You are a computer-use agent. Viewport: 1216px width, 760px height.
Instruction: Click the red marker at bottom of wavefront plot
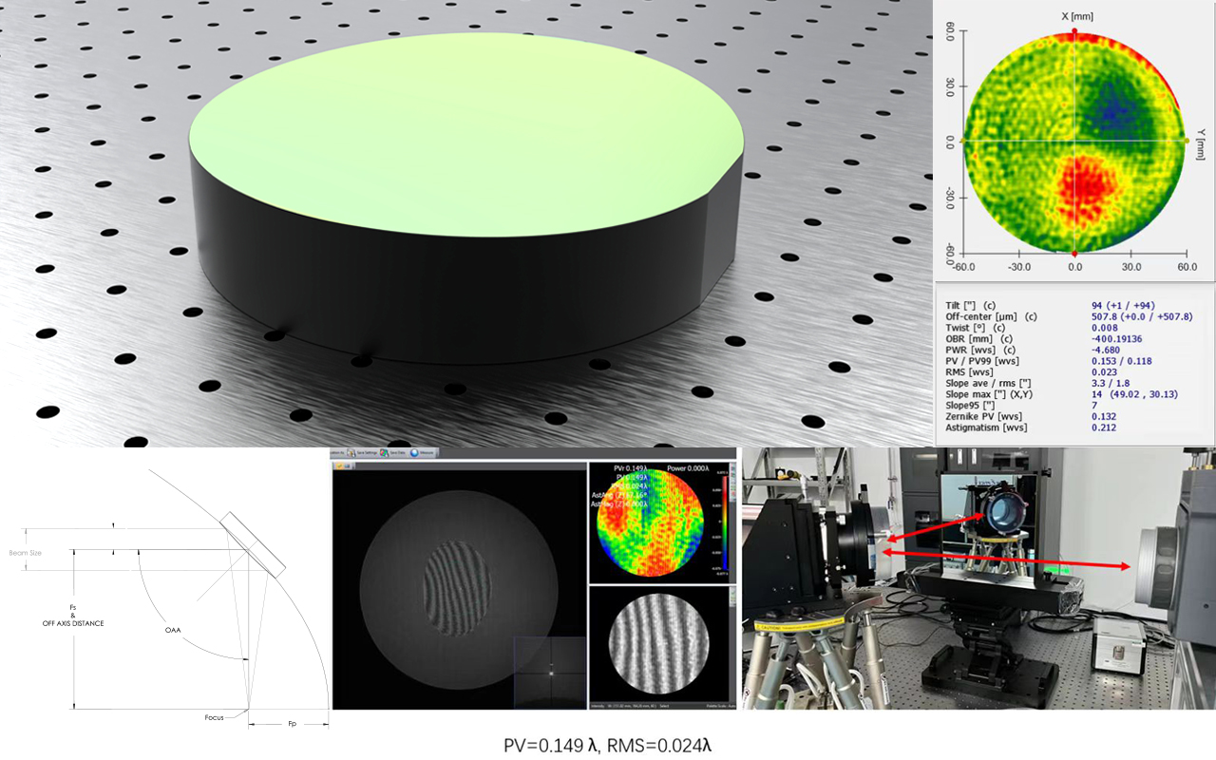click(x=1074, y=255)
